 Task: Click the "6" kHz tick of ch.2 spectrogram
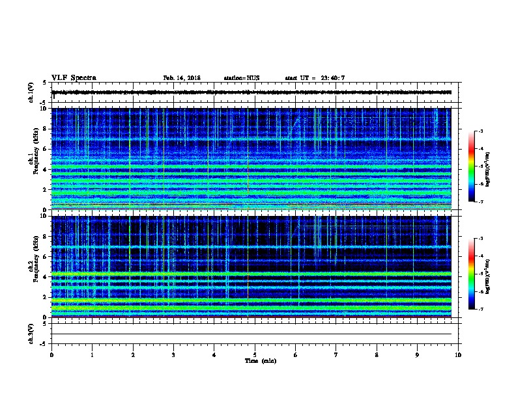coord(45,257)
